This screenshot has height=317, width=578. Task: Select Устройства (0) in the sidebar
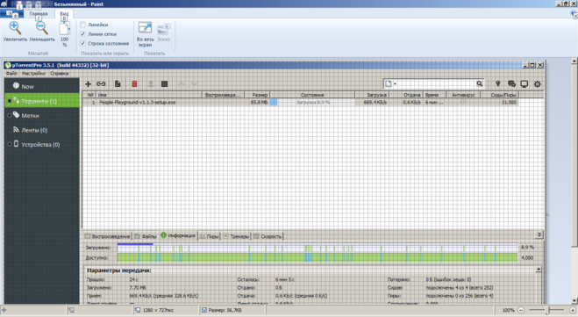coord(42,144)
